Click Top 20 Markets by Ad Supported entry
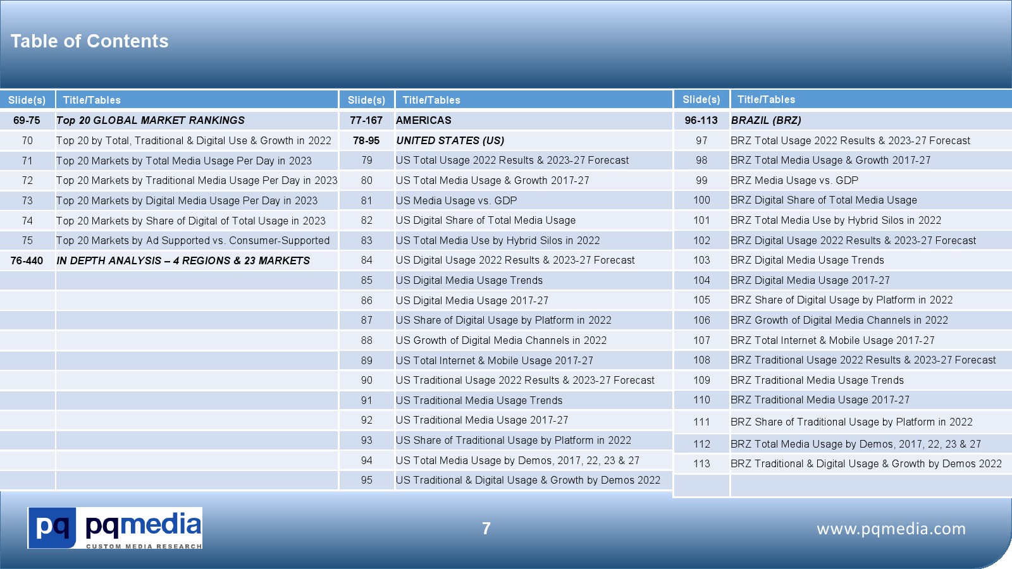Image resolution: width=1012 pixels, height=569 pixels. [x=193, y=240]
